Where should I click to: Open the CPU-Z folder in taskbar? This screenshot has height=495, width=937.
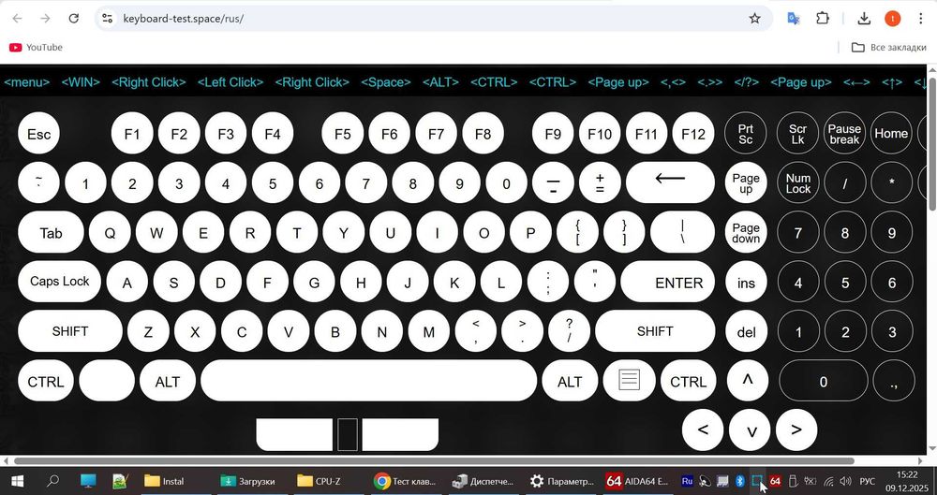(x=328, y=481)
